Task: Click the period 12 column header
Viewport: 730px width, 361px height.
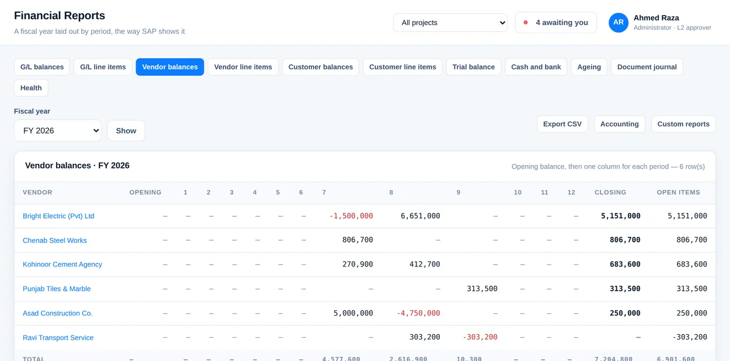Action: coord(571,192)
